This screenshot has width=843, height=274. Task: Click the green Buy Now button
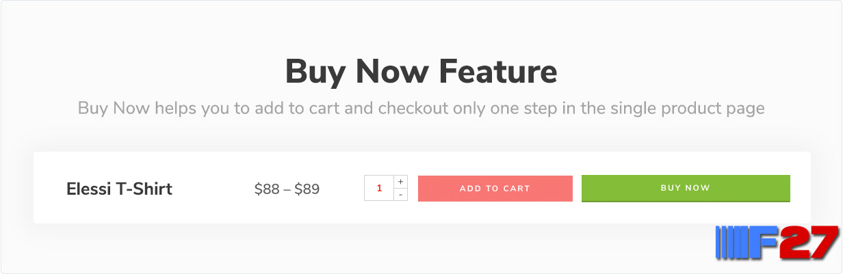click(686, 189)
